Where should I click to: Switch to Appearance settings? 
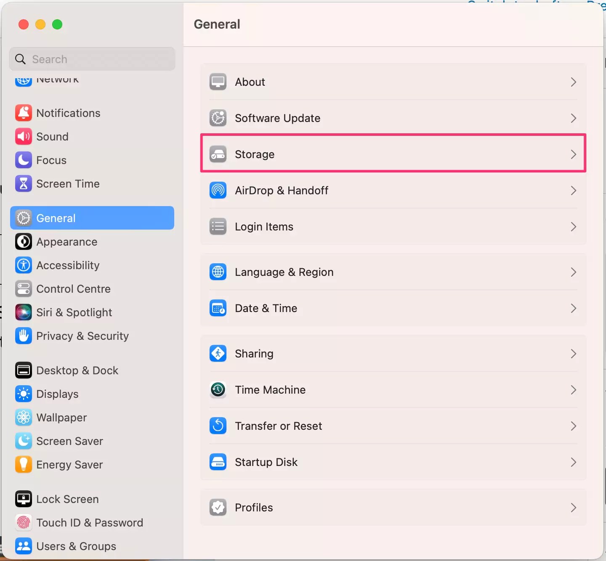pyautogui.click(x=66, y=242)
